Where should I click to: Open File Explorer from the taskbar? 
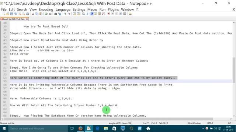click(x=106, y=128)
